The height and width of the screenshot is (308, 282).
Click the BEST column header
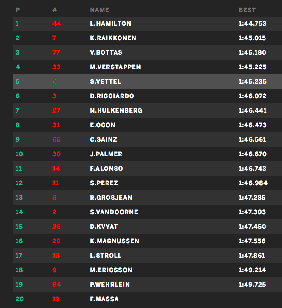[247, 9]
